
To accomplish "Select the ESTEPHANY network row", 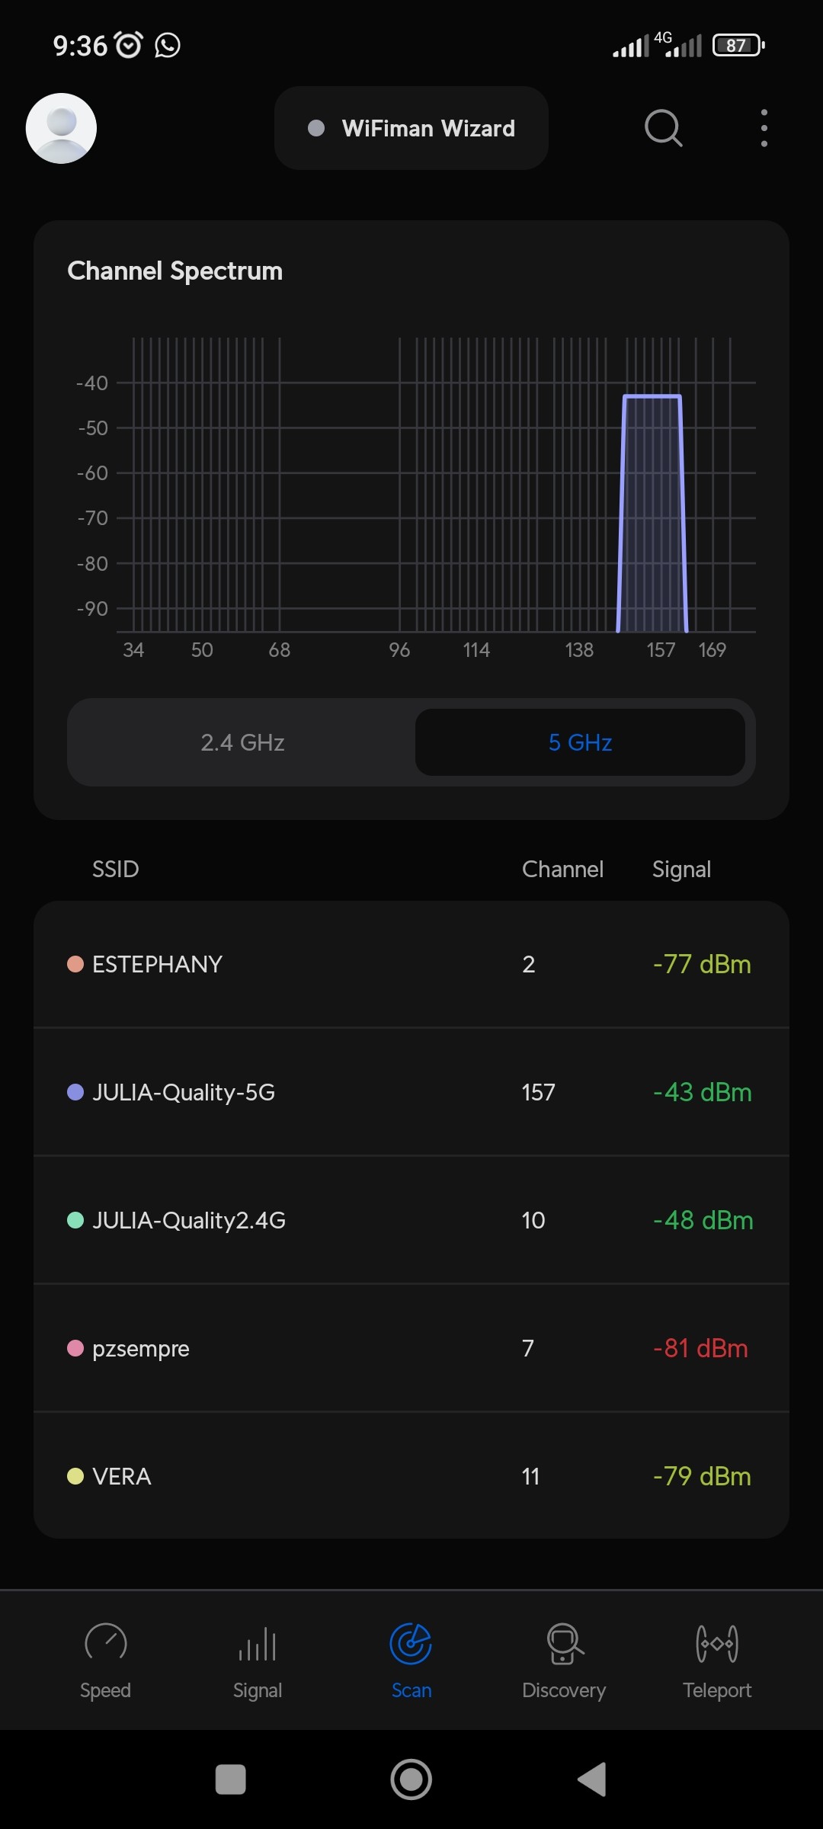I will pos(411,964).
